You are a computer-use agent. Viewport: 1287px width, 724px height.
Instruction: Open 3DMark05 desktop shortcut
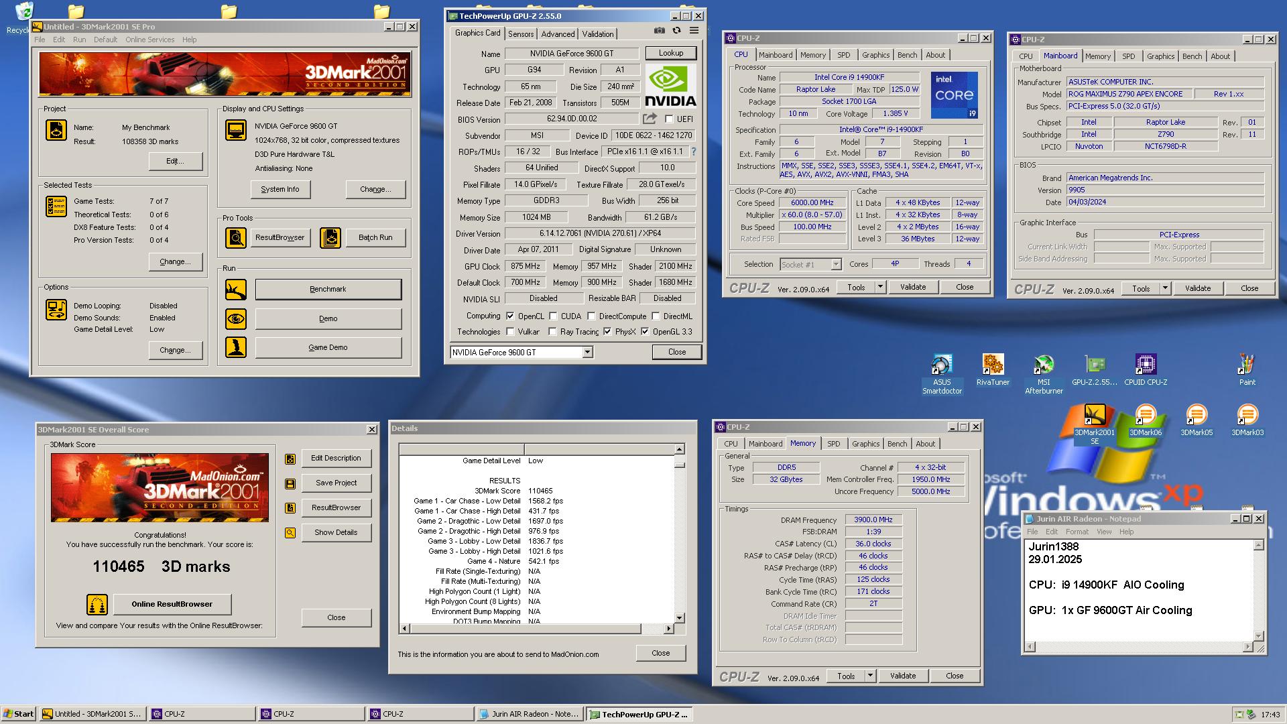pyautogui.click(x=1197, y=420)
